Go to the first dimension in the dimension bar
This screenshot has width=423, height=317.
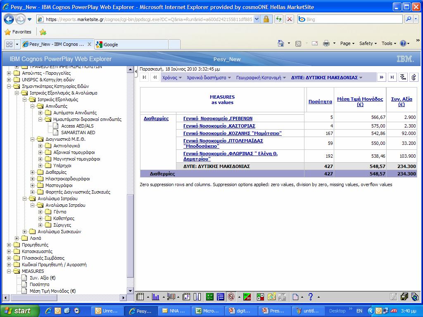pyautogui.click(x=145, y=78)
